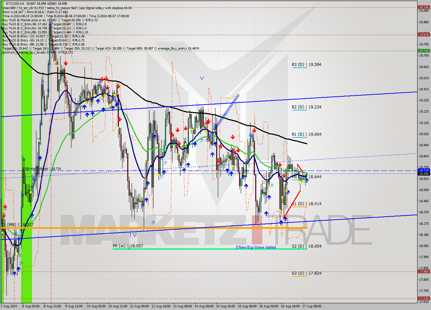Click the FSB-HighToBreak 18.724 label
The height and width of the screenshot is (310, 431).
point(42,169)
